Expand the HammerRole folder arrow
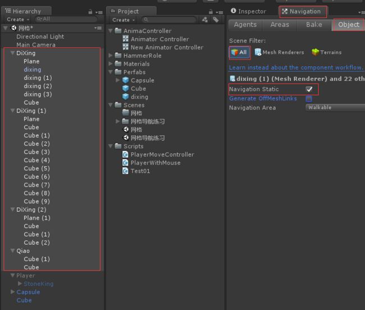This screenshot has height=310, width=365. [x=111, y=56]
